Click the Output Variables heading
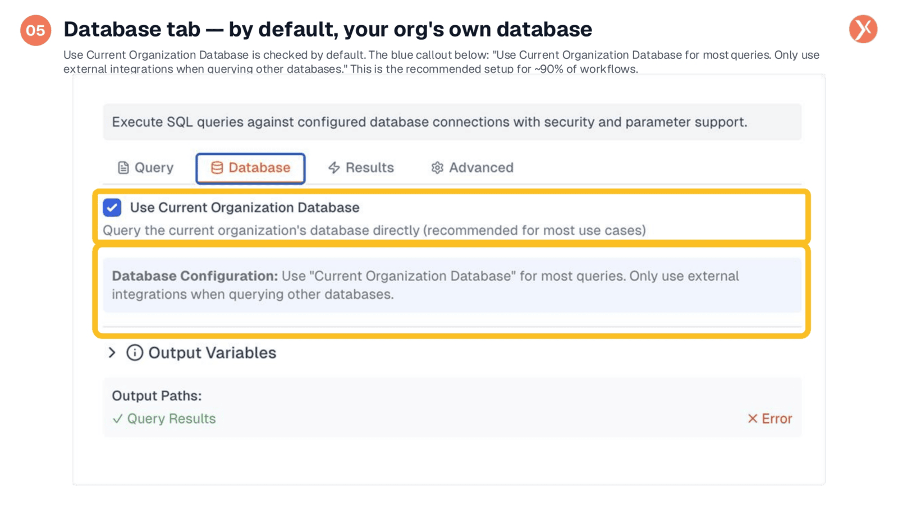This screenshot has width=898, height=505. pos(212,352)
